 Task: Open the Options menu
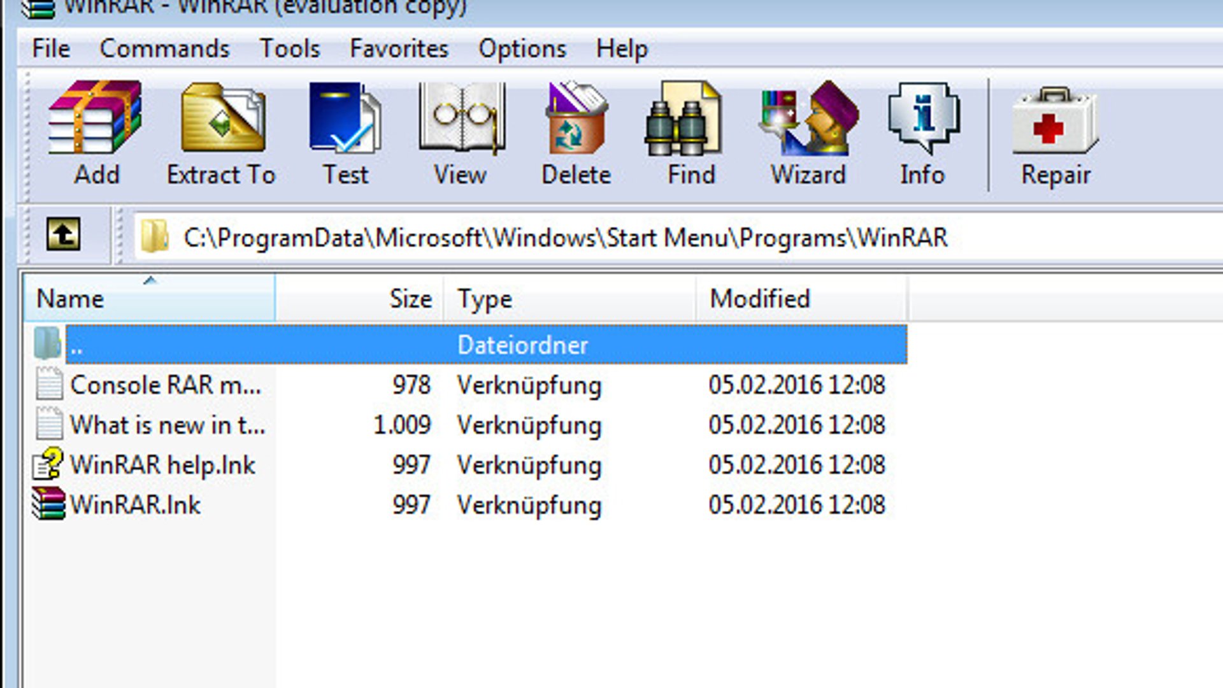click(522, 48)
